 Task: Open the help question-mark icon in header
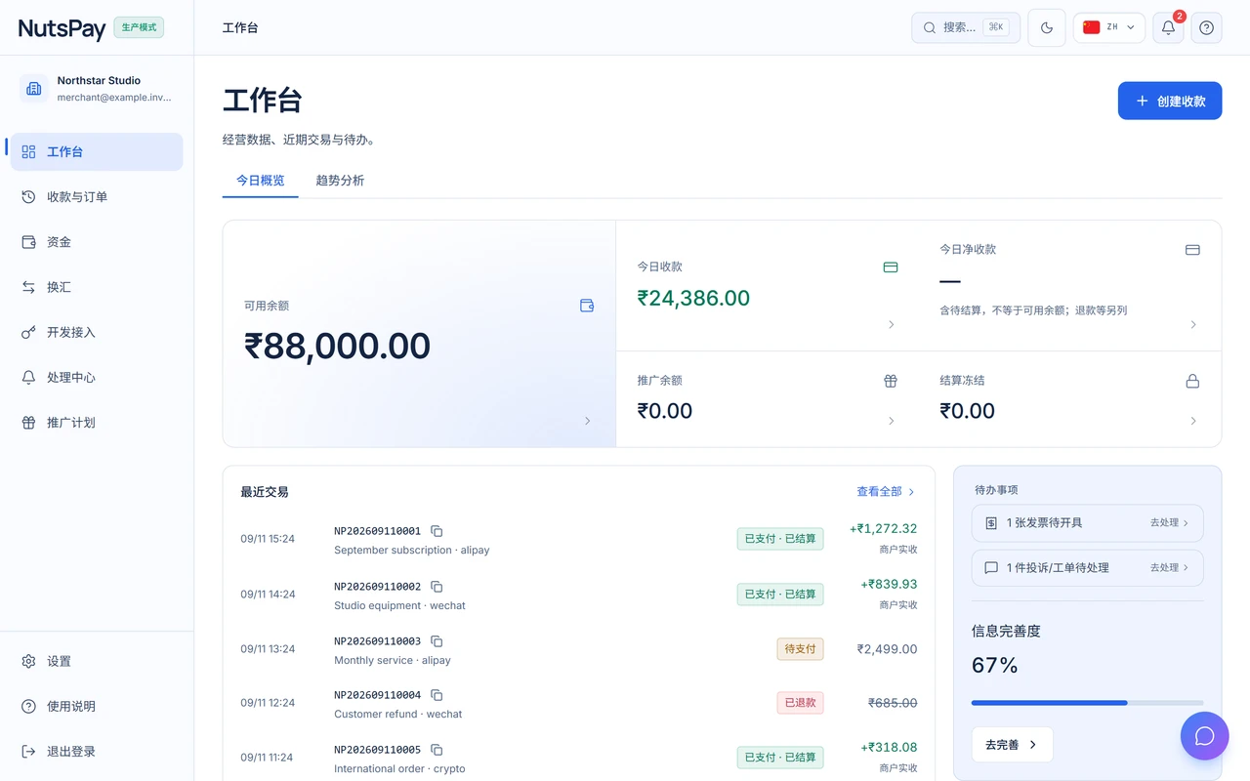click(x=1206, y=27)
